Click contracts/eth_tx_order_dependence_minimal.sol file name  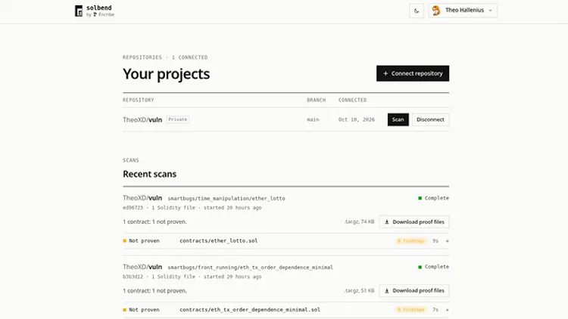point(250,310)
